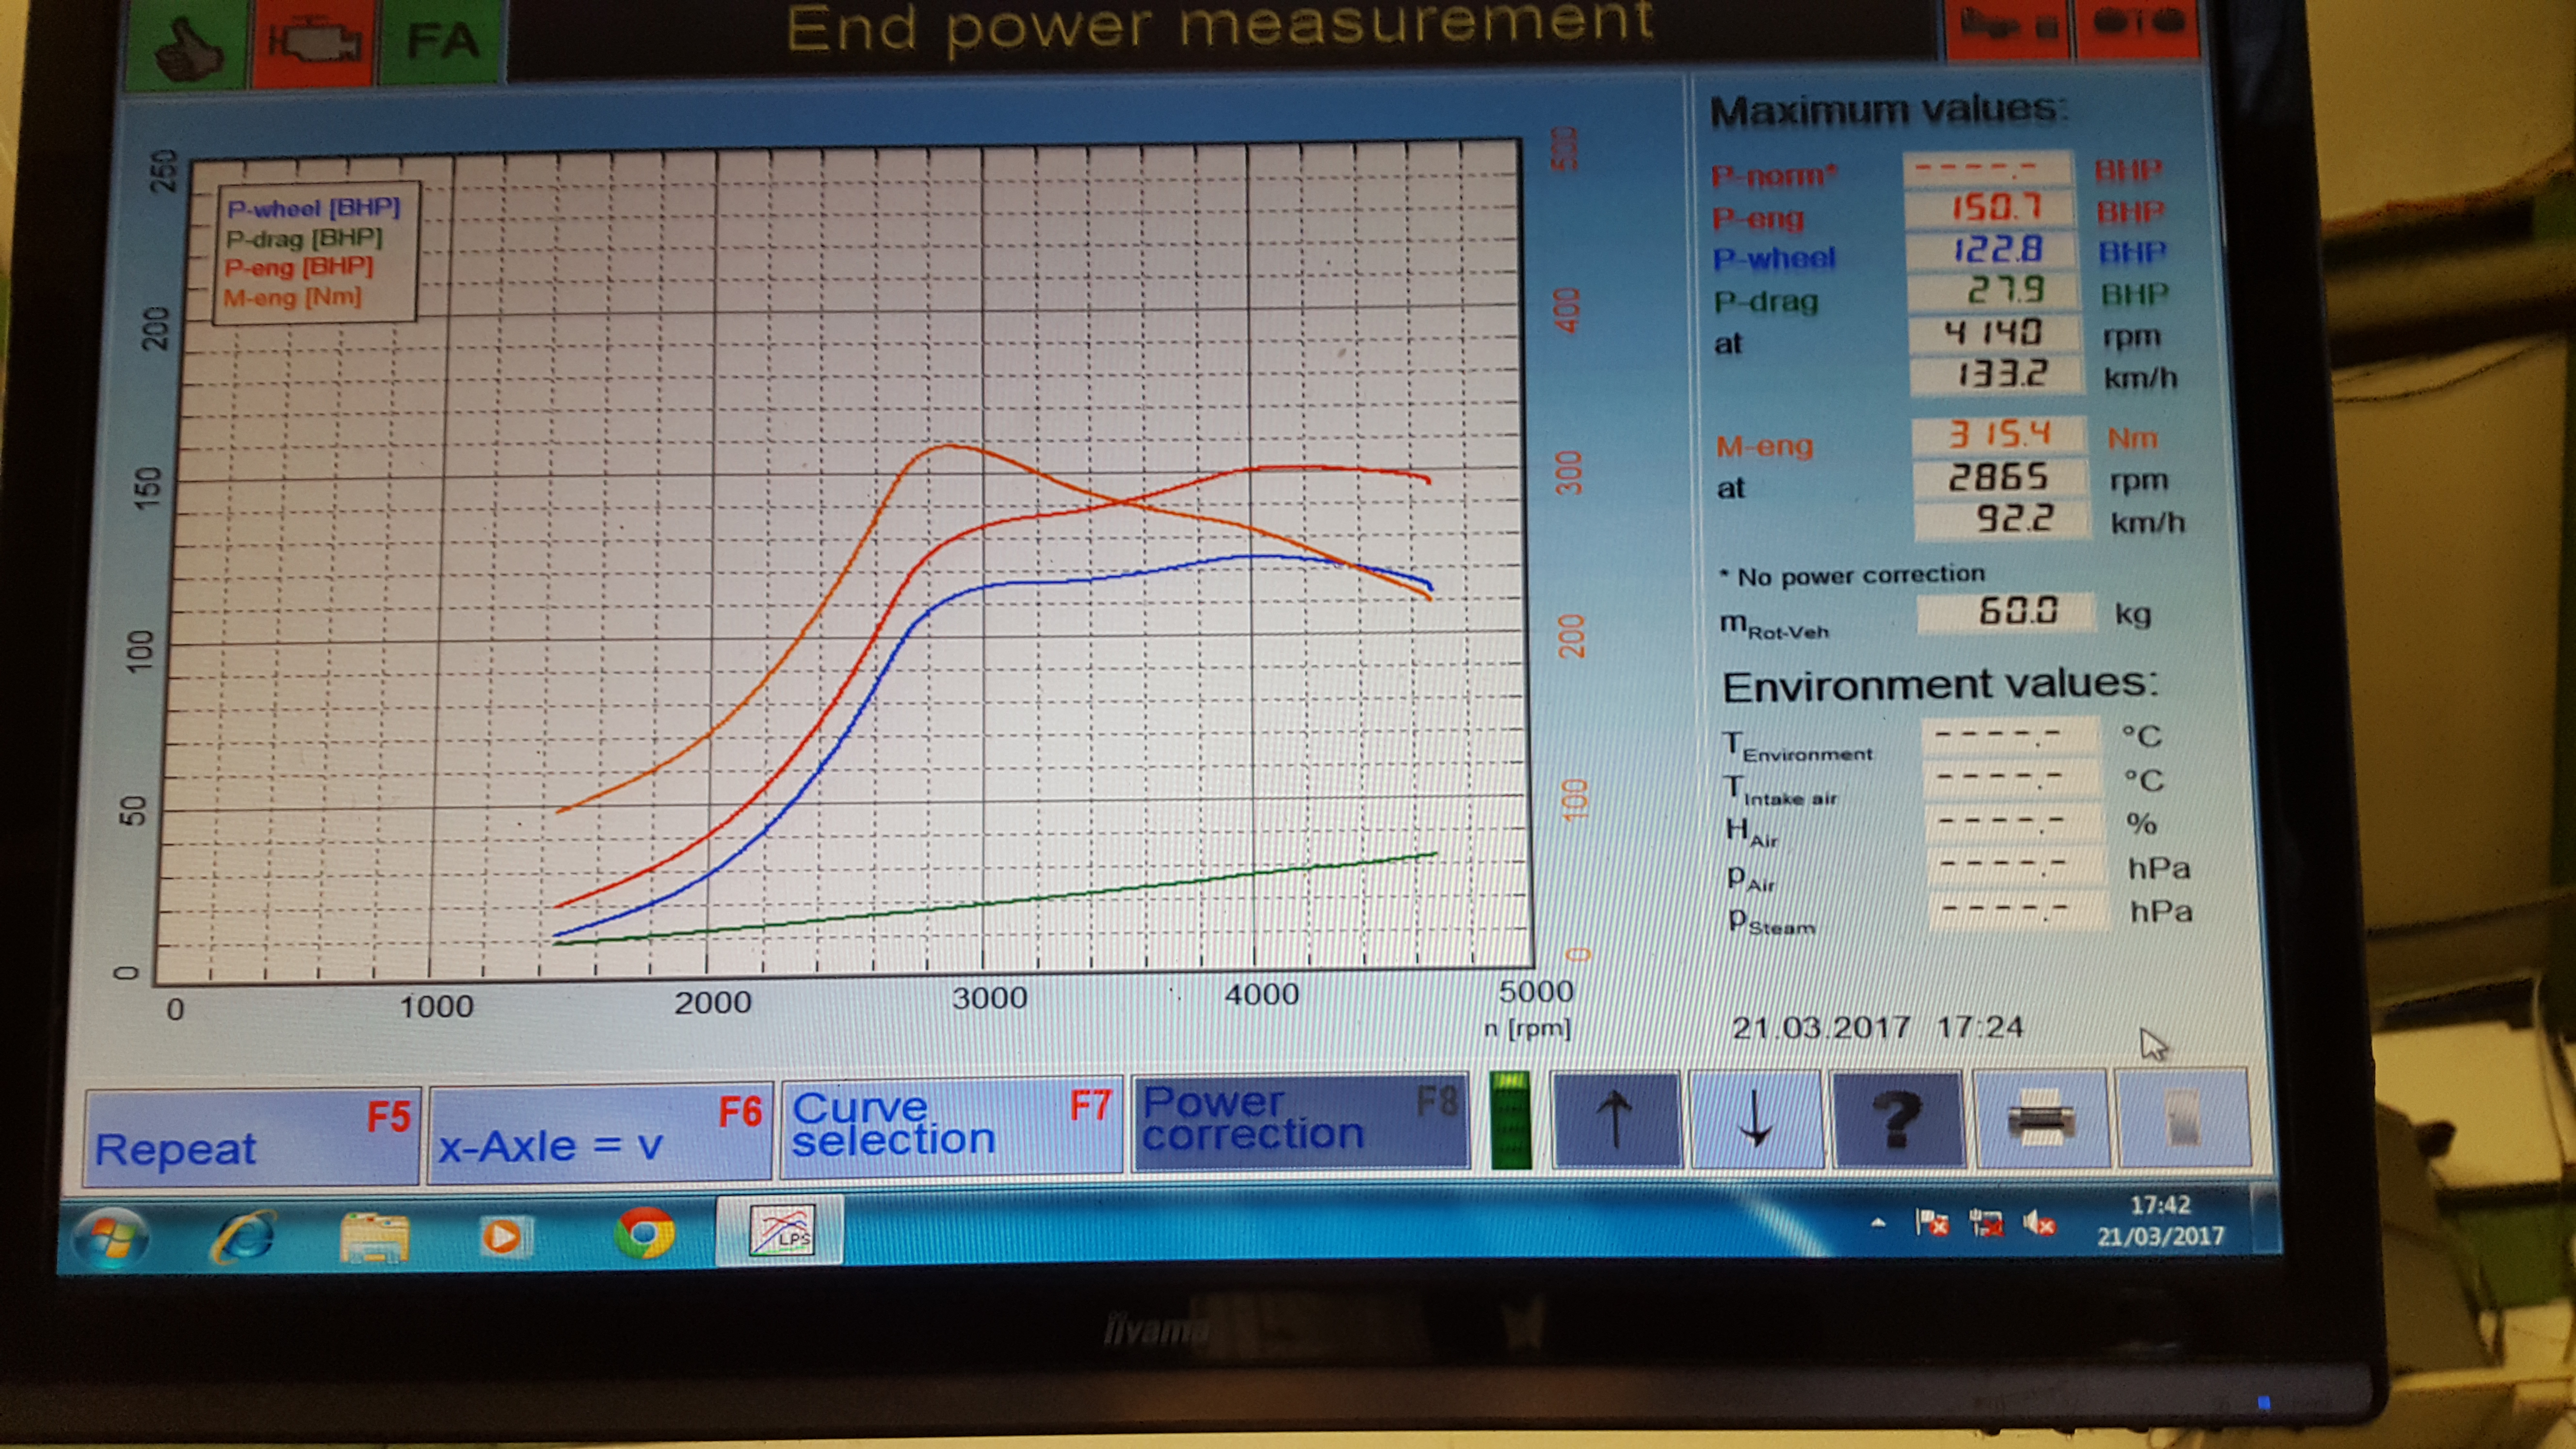Click the n [rpm] axis label
Screen dimensions: 2576x1449
(1527, 1028)
